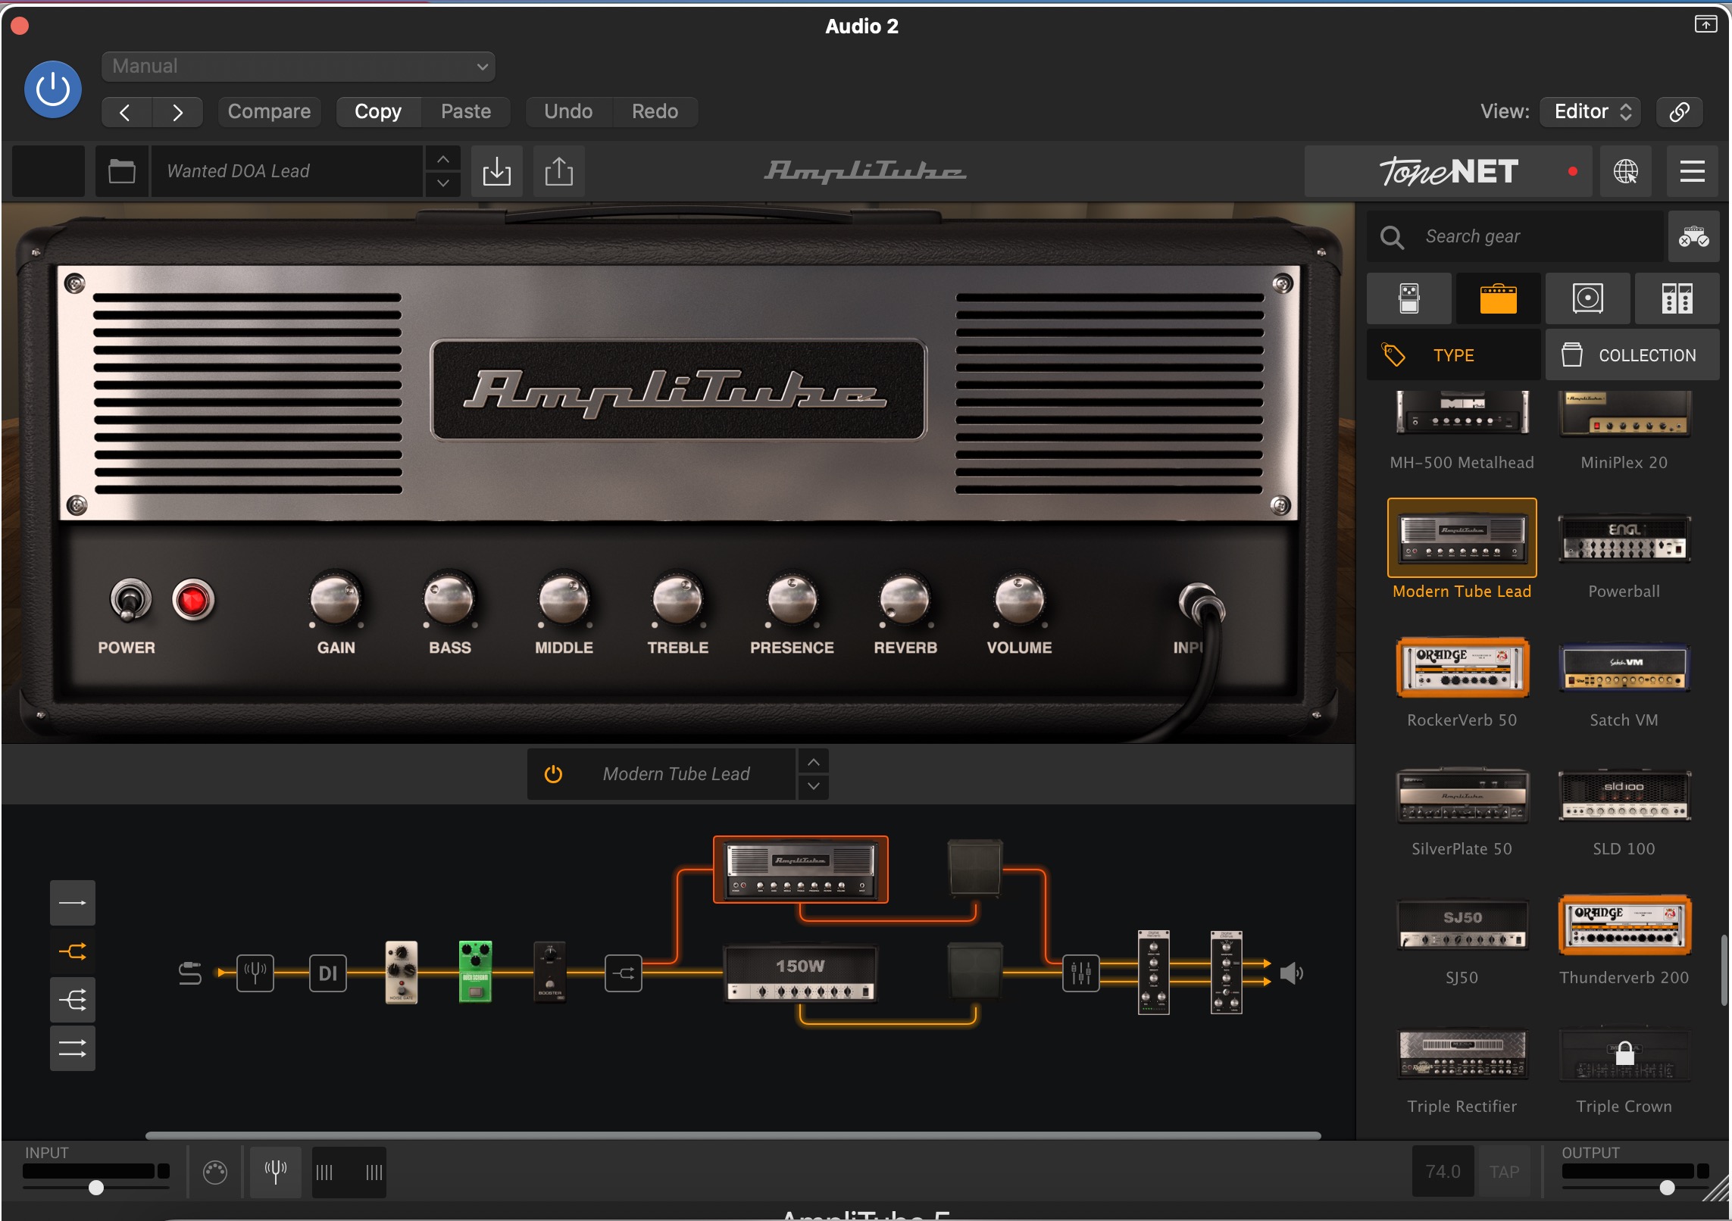Image resolution: width=1732 pixels, height=1221 pixels.
Task: Step to previous preset using up chevron
Action: [443, 160]
